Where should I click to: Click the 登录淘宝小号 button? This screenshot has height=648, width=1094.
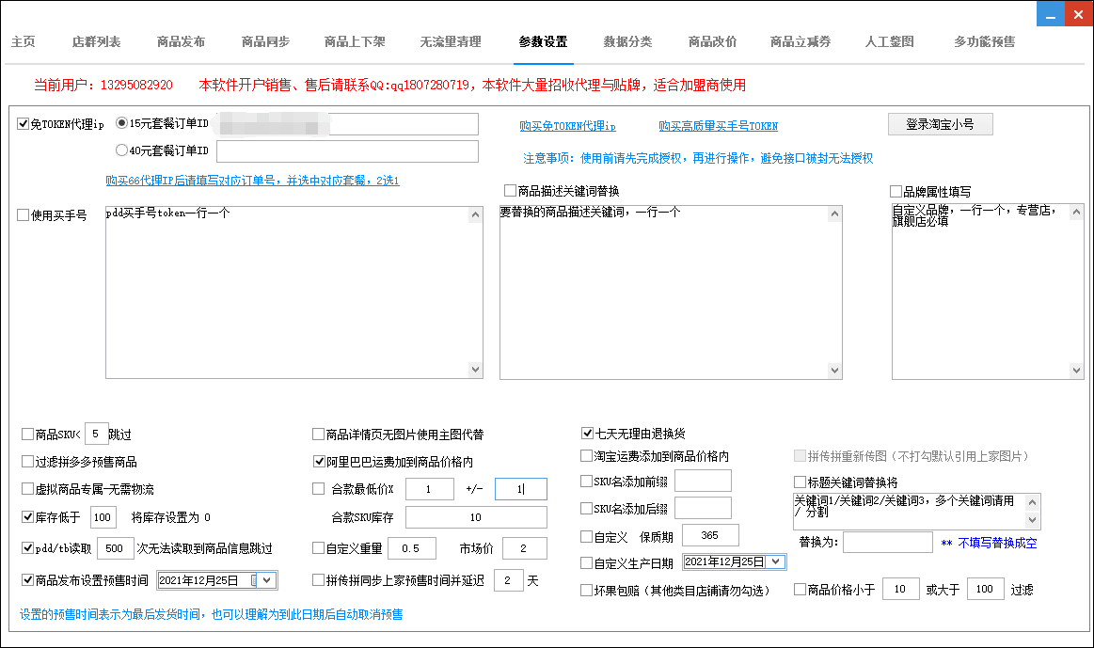pyautogui.click(x=940, y=124)
